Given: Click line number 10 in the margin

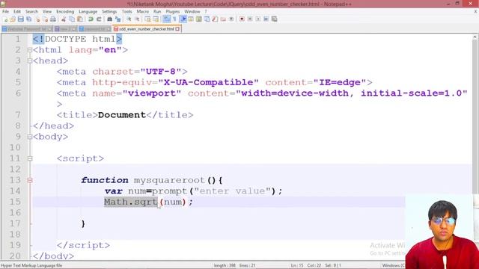Looking at the screenshot, I should point(15,148).
